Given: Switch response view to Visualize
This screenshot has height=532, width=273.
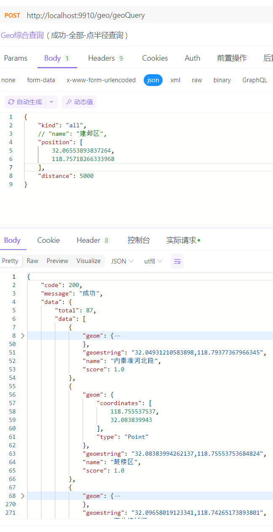Looking at the screenshot, I should click(x=88, y=261).
